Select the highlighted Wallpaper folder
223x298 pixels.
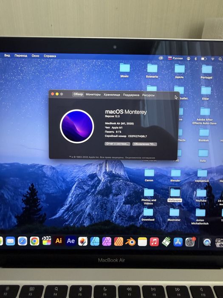click(x=175, y=195)
